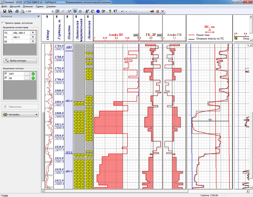Expand the arrow for the ПС collectors row
This screenshot has height=197, width=253.
33,33
